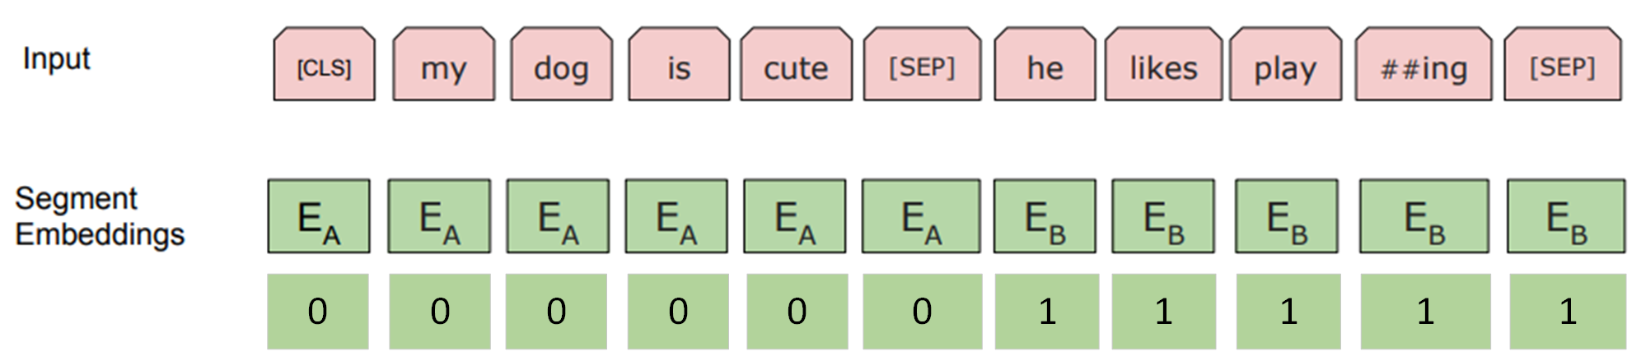Click the 'cute' token box
Image resolution: width=1641 pixels, height=356 pixels.
796,65
